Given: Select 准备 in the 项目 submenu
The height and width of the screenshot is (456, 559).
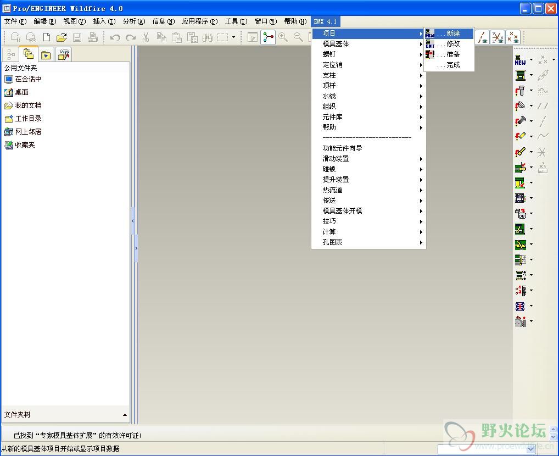Looking at the screenshot, I should pyautogui.click(x=449, y=54).
